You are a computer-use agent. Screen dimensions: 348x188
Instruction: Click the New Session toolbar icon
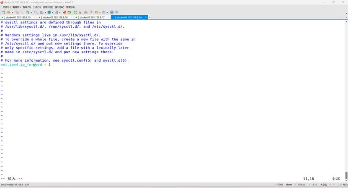[x=4, y=12]
